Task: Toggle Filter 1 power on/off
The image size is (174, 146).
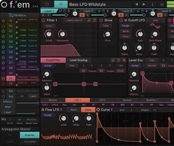Action: pos(43,21)
